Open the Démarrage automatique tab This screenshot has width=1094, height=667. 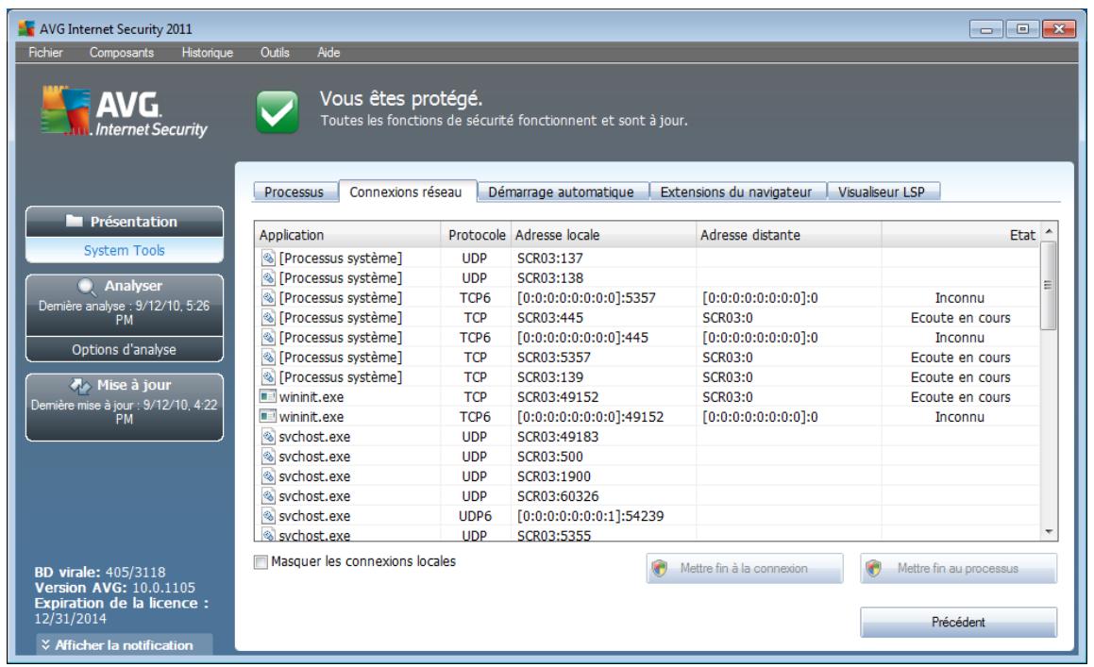[x=562, y=192]
